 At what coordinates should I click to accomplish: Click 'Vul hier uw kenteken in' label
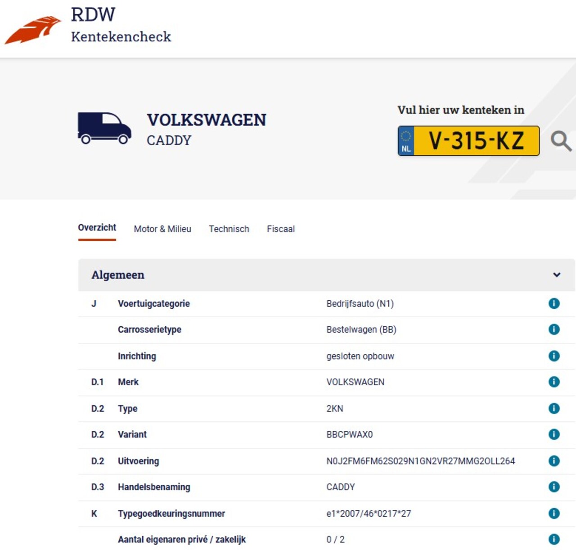(x=461, y=110)
